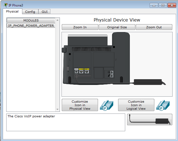Click the MODULES list header

click(31, 20)
